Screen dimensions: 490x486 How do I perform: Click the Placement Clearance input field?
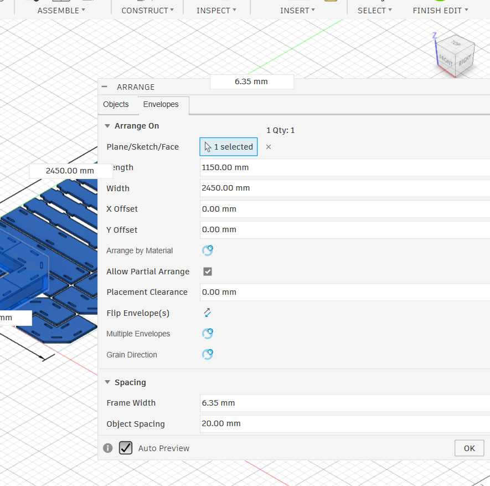pyautogui.click(x=345, y=292)
